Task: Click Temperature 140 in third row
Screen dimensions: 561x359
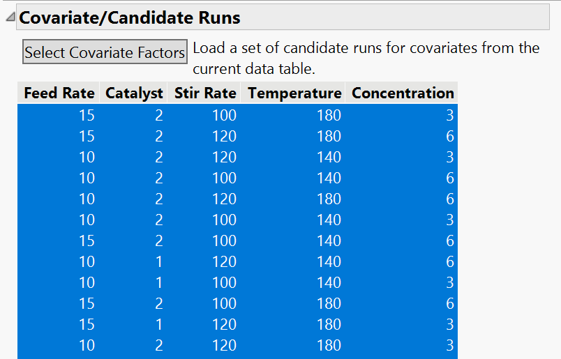Action: click(329, 157)
